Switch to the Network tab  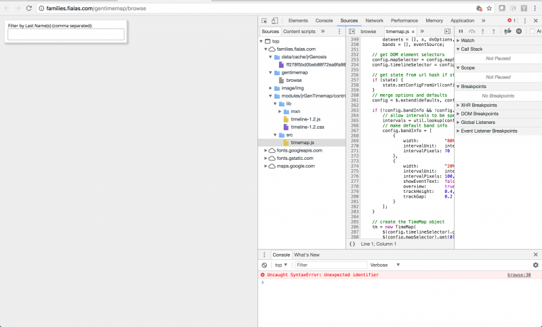[x=374, y=21]
